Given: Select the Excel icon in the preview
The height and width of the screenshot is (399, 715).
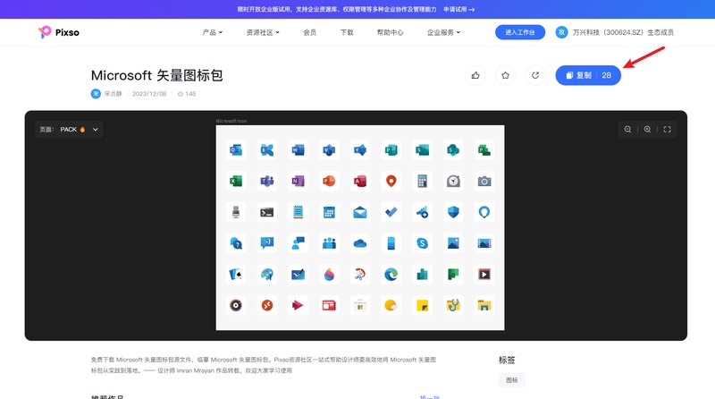Looking at the screenshot, I should pyautogui.click(x=236, y=182).
